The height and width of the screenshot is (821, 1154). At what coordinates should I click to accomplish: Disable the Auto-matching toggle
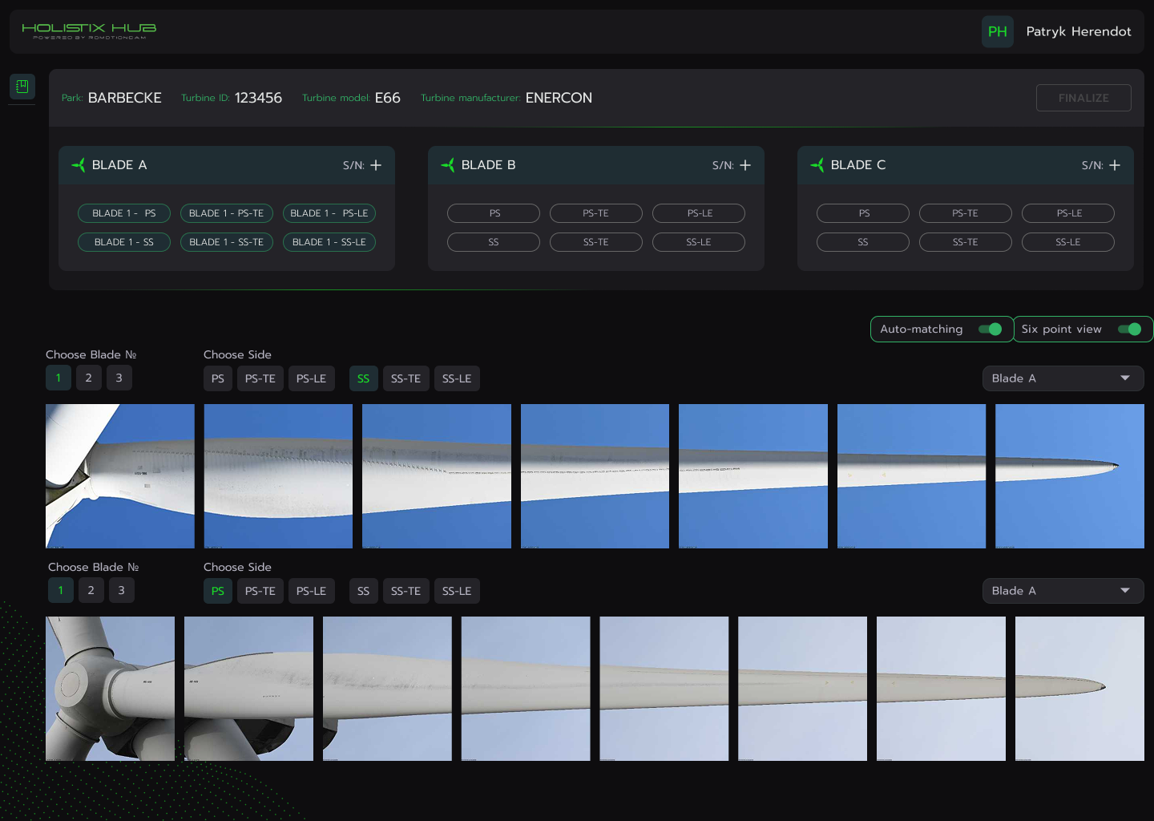point(991,330)
